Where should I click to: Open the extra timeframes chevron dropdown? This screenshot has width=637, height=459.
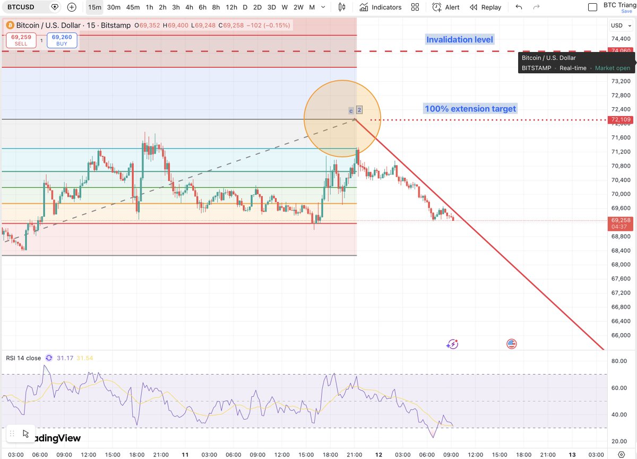coord(324,7)
